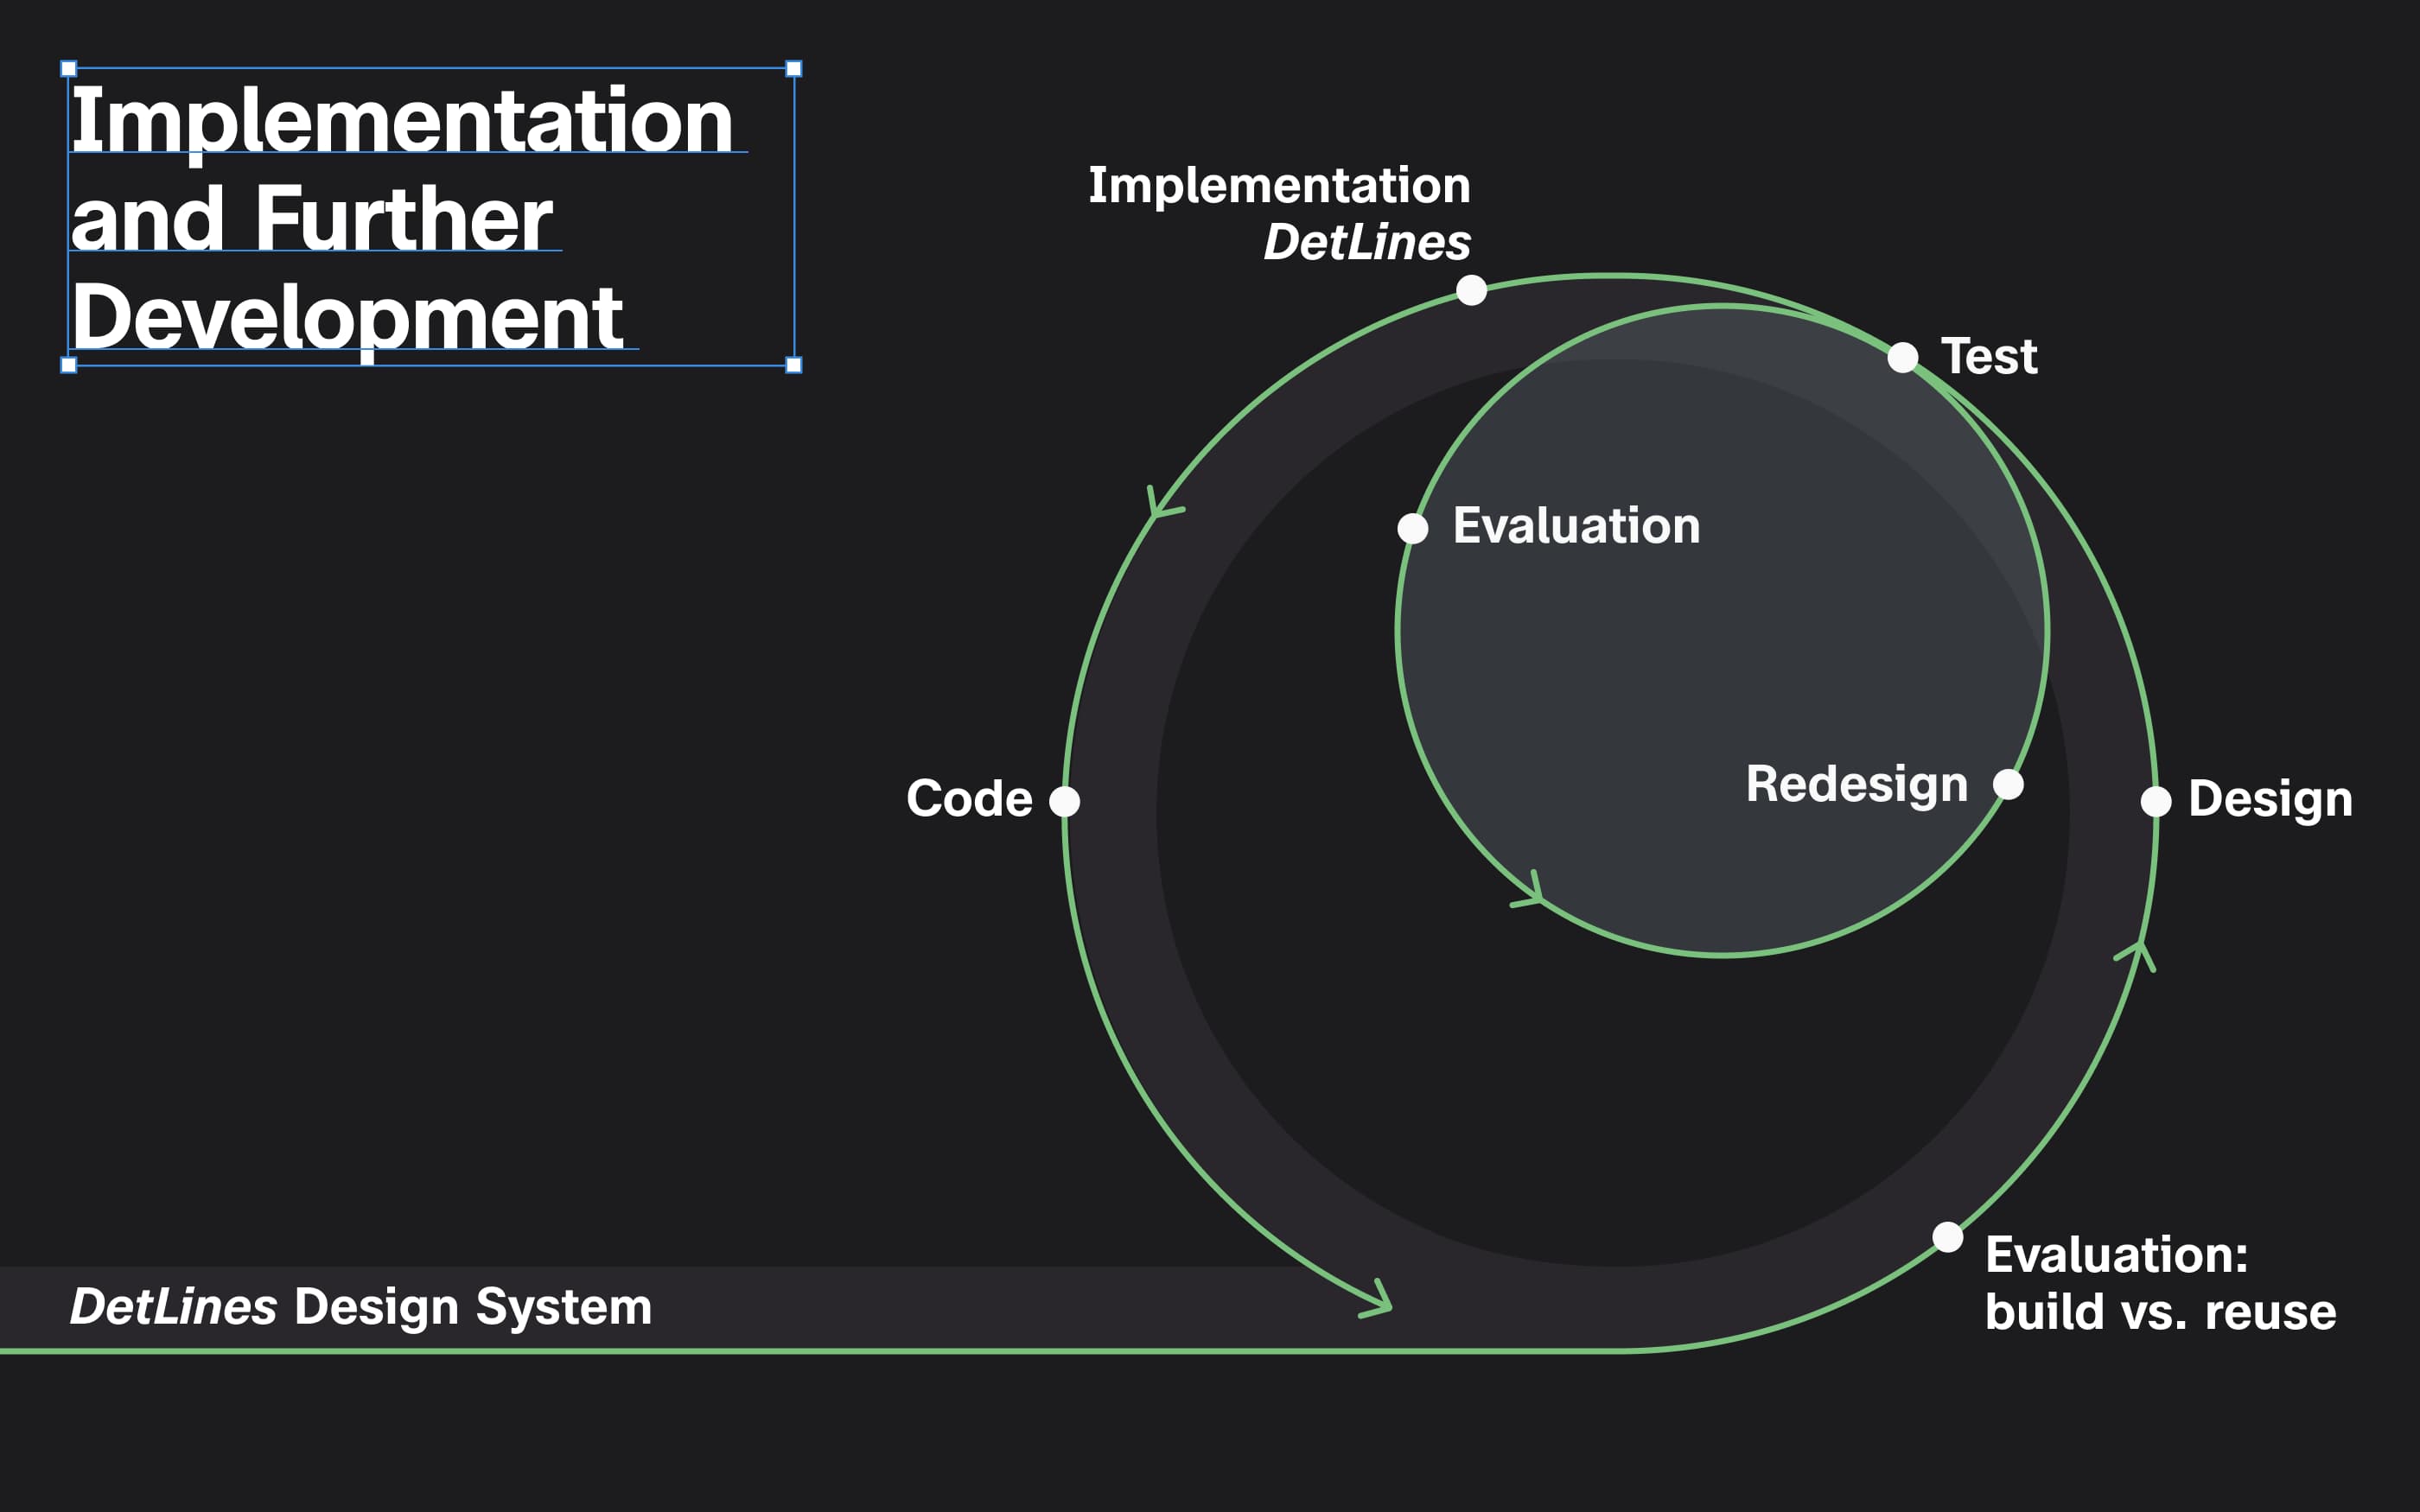This screenshot has height=1512, width=2420.
Task: Select the "Design" label on the right
Action: click(2270, 800)
